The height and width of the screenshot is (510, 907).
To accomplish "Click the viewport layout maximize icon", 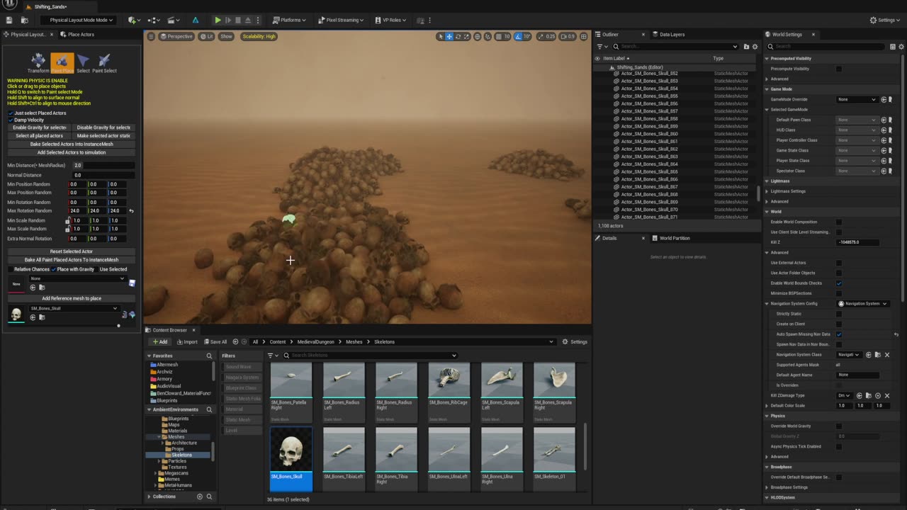I will 584,36.
